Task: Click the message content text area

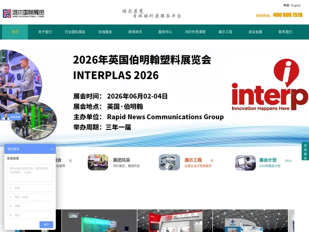Action: (x=30, y=173)
